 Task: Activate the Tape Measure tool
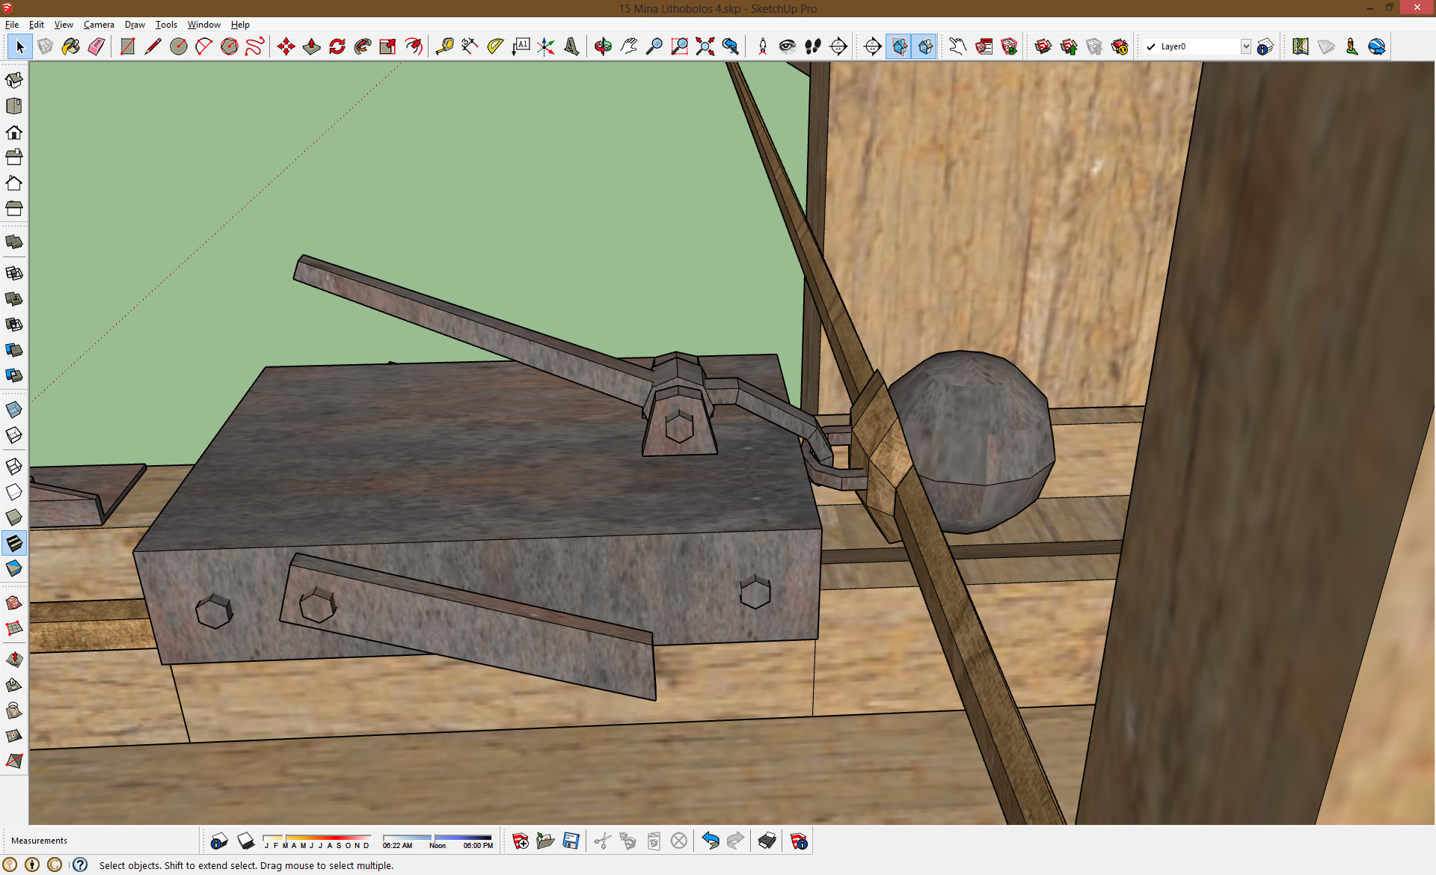pyautogui.click(x=445, y=46)
